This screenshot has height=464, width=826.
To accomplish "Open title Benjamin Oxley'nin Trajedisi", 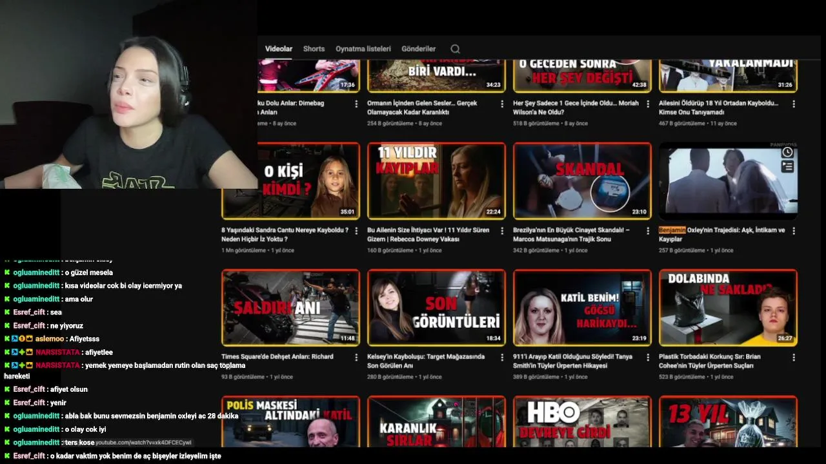I will 721,235.
